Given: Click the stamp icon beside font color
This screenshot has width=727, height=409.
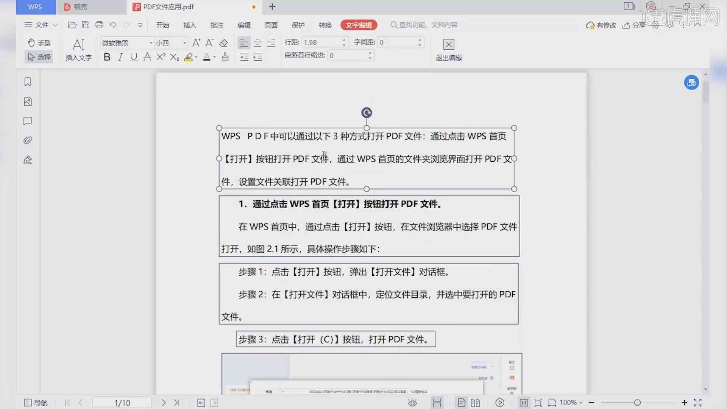Looking at the screenshot, I should (225, 57).
